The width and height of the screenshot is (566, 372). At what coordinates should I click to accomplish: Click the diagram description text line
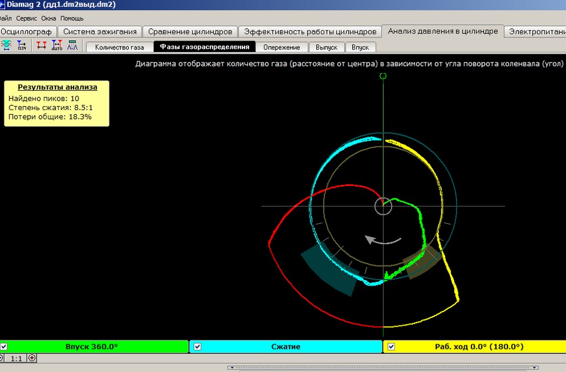tap(349, 64)
